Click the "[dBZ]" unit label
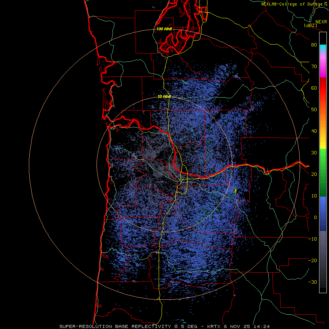 tap(310, 25)
